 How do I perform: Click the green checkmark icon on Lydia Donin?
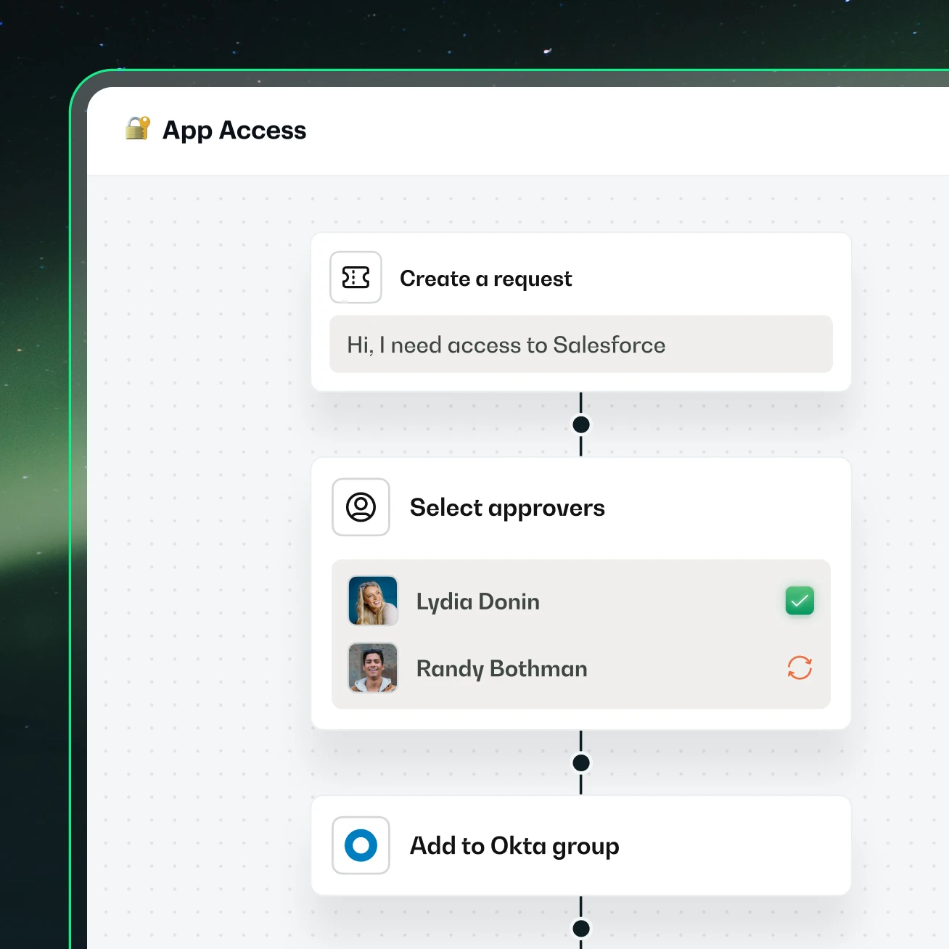click(x=799, y=601)
